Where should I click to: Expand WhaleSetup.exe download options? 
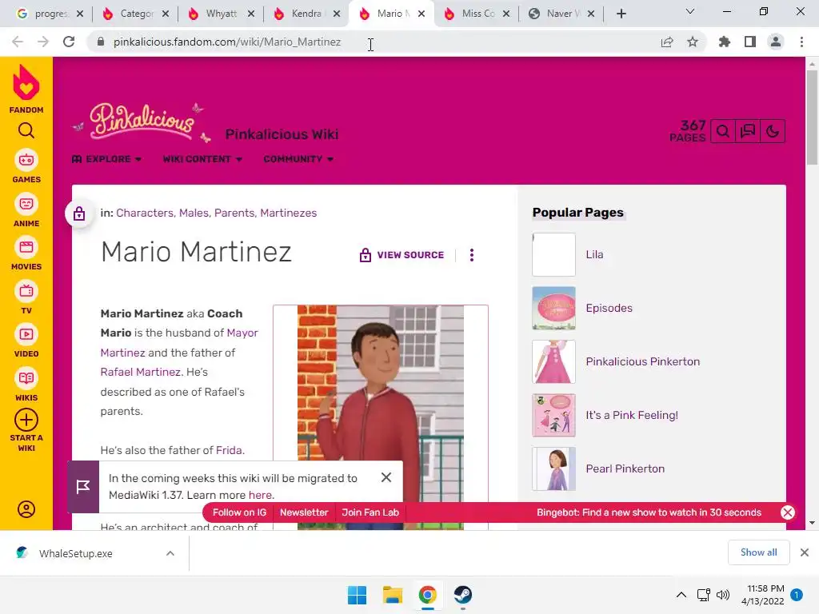[170, 553]
